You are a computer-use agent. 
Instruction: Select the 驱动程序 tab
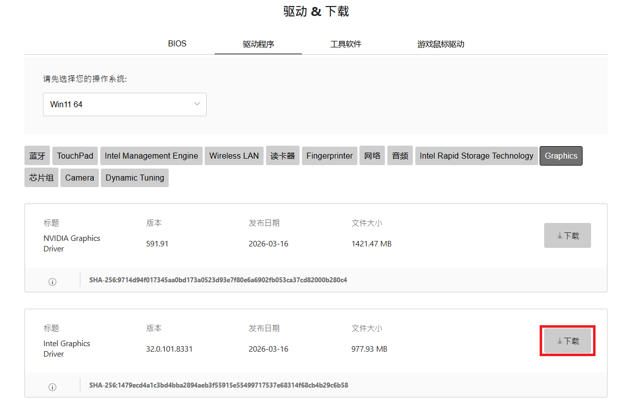point(258,44)
